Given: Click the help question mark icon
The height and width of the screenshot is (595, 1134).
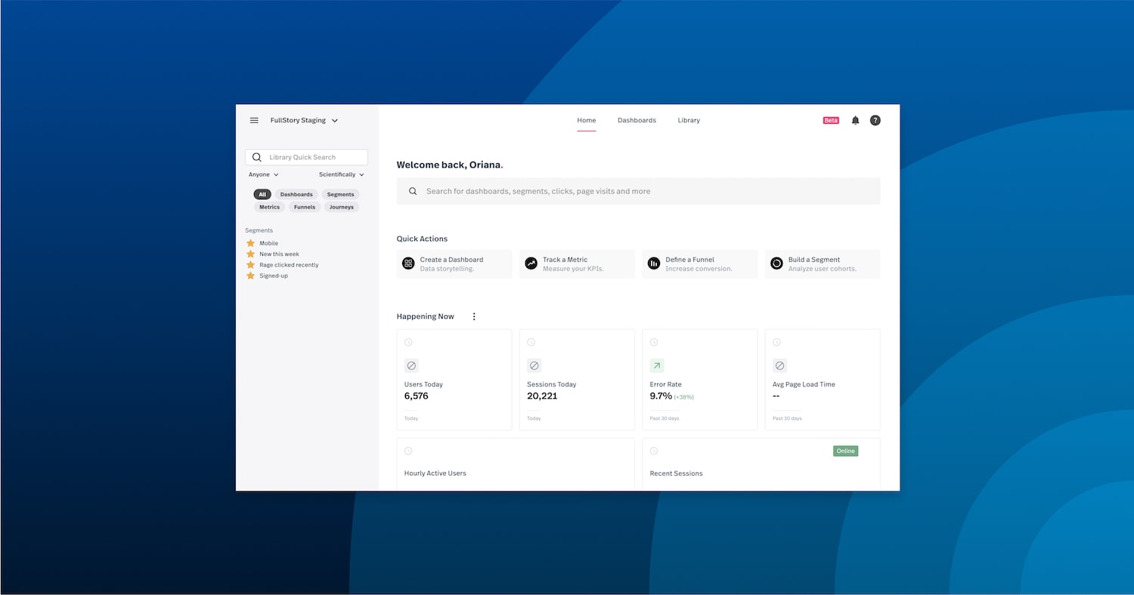Looking at the screenshot, I should coord(875,120).
